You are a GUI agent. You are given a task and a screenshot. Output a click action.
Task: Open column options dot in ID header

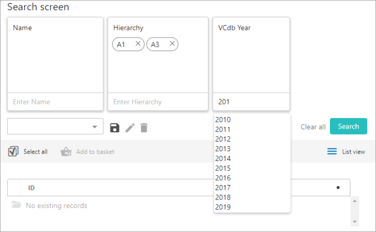click(x=338, y=188)
